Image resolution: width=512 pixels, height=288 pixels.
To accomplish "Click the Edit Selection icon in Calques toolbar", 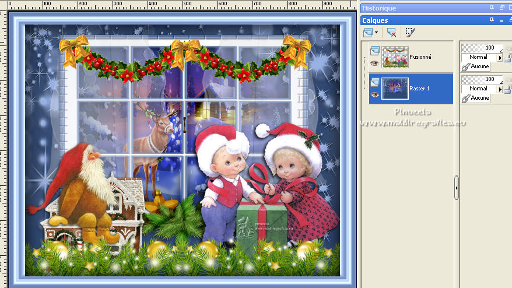I will coord(410,32).
